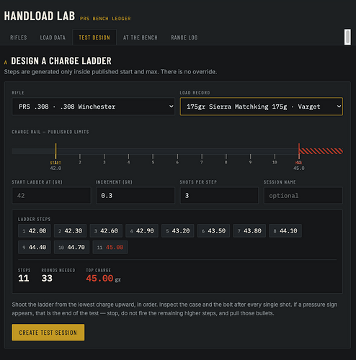Switch to the Load Data tab
The image size is (356, 360).
click(x=53, y=37)
